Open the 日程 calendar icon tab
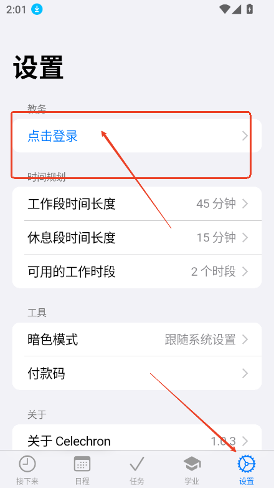The width and height of the screenshot is (274, 488). 82,470
